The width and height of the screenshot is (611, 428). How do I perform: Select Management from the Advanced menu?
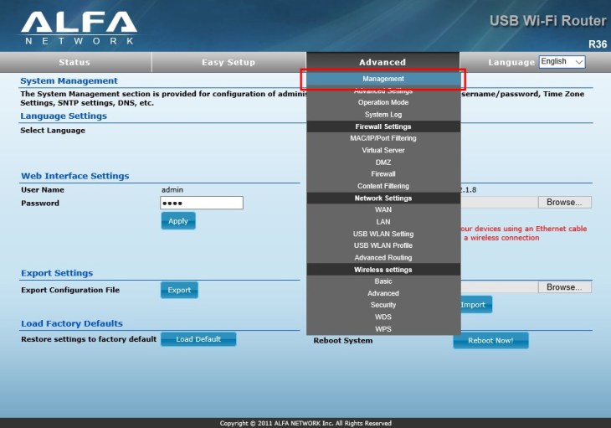[383, 79]
